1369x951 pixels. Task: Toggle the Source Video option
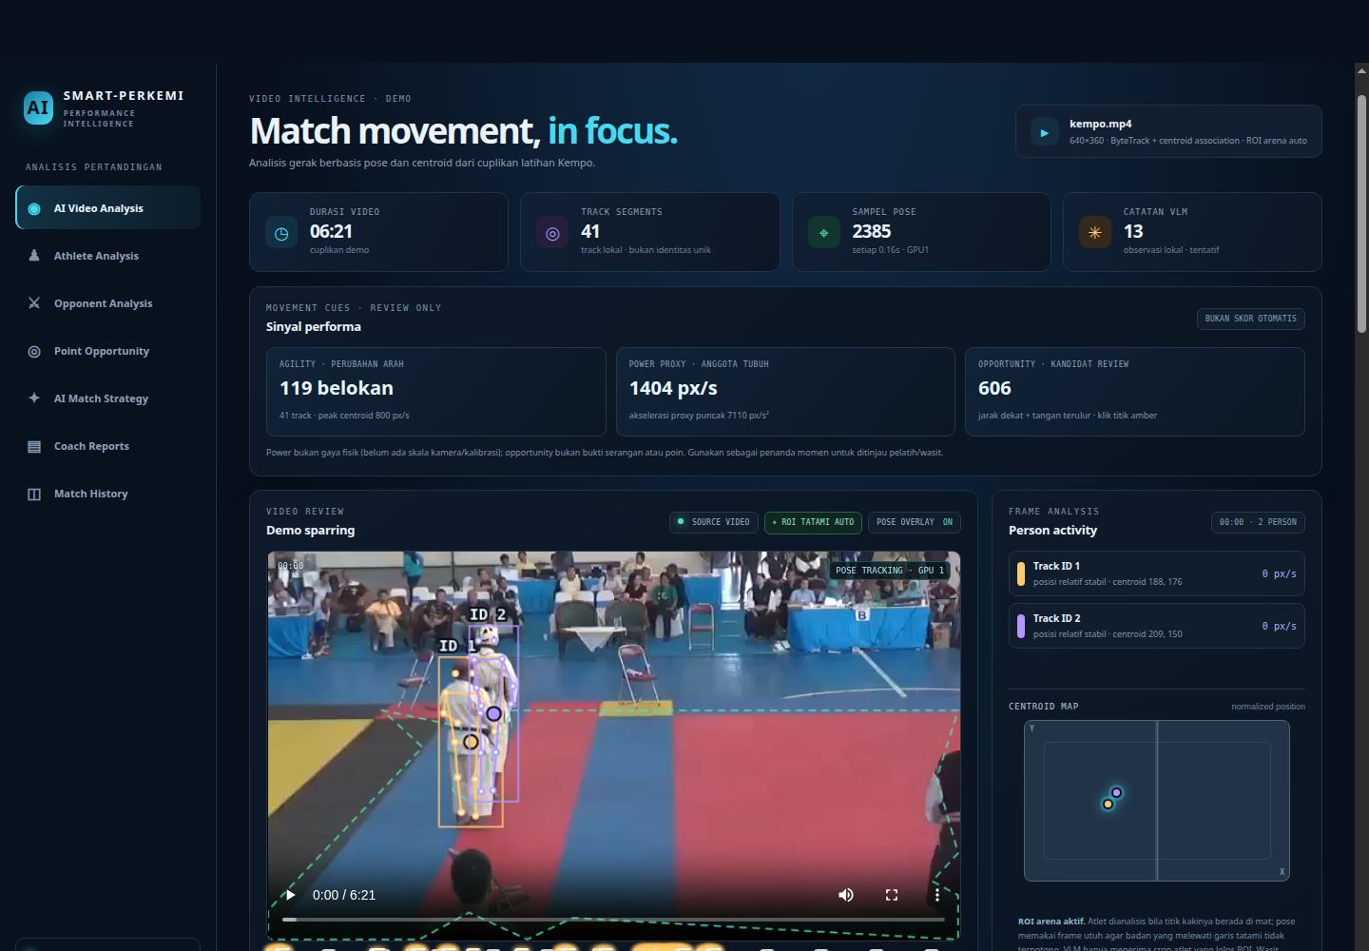coord(714,522)
